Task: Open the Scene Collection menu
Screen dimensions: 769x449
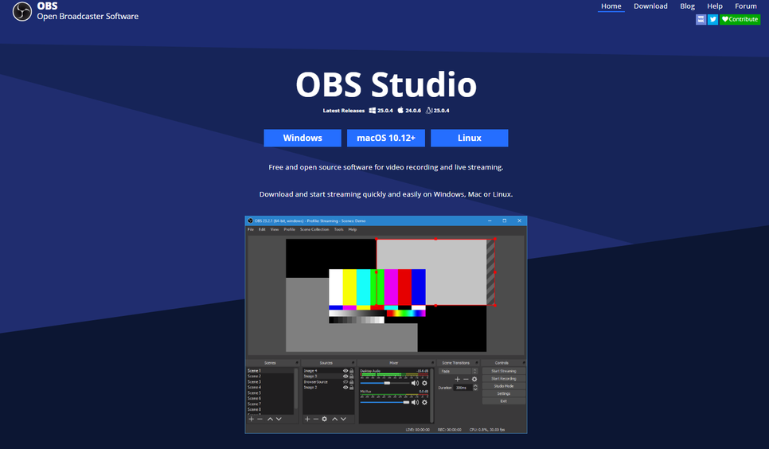Action: (314, 229)
